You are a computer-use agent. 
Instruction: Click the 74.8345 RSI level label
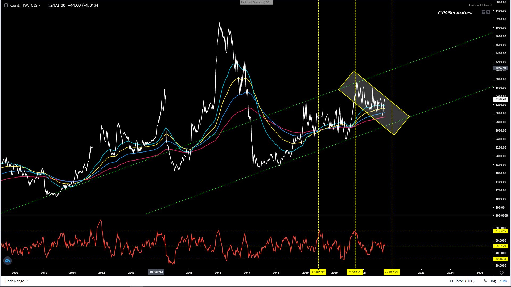tap(501, 231)
